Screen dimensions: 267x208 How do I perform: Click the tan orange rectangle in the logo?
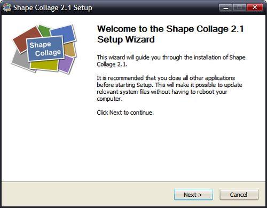pos(70,50)
